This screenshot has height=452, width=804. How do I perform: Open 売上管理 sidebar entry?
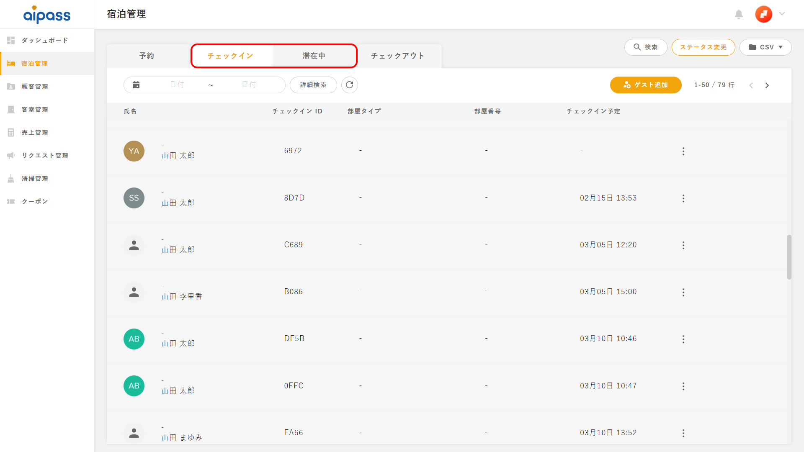(x=47, y=133)
